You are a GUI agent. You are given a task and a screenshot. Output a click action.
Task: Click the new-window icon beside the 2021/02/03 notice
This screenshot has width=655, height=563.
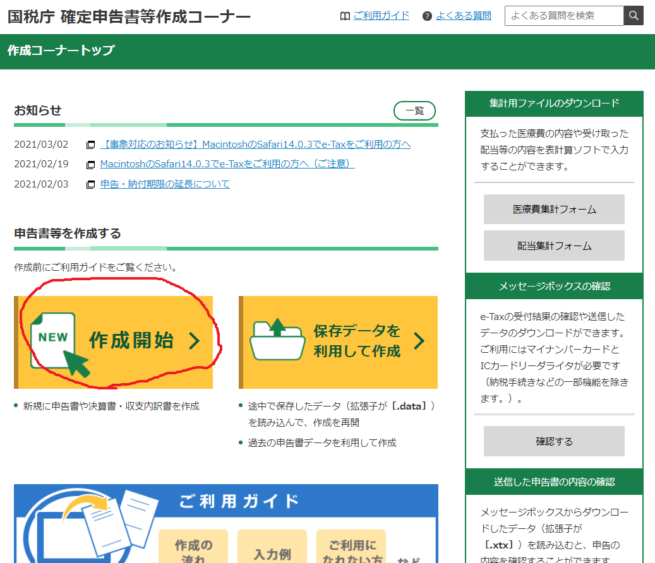click(x=91, y=184)
